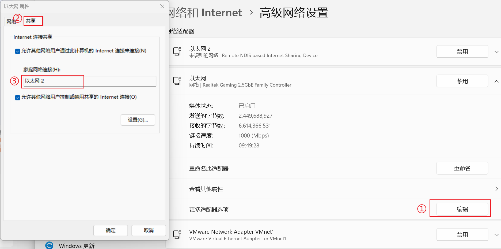Click the 链接速度 value 1000 (Mbps)

click(x=254, y=136)
